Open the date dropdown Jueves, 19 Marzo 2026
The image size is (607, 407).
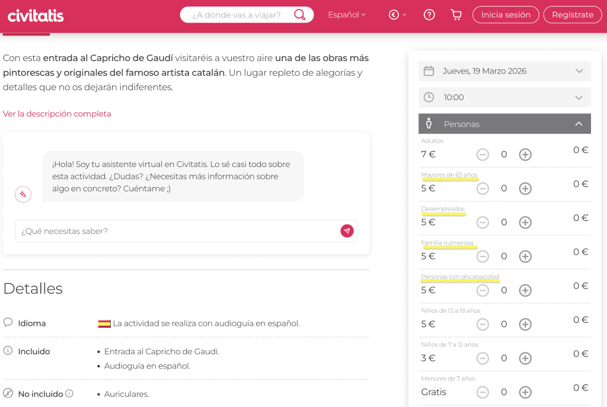(x=504, y=71)
